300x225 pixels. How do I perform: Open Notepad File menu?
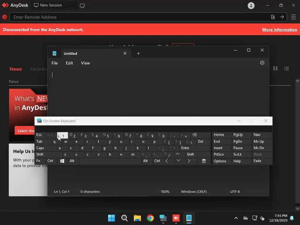point(54,63)
